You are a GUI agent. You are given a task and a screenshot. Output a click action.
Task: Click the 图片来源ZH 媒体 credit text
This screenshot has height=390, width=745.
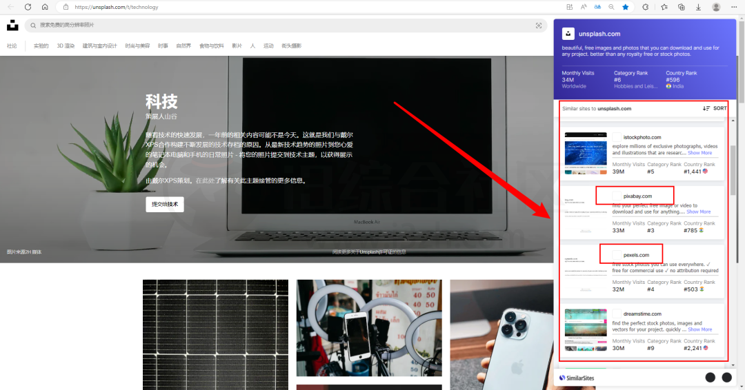pyautogui.click(x=24, y=252)
